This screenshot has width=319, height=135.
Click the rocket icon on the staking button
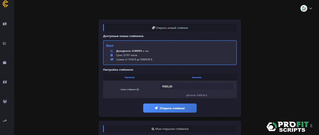click(x=156, y=108)
